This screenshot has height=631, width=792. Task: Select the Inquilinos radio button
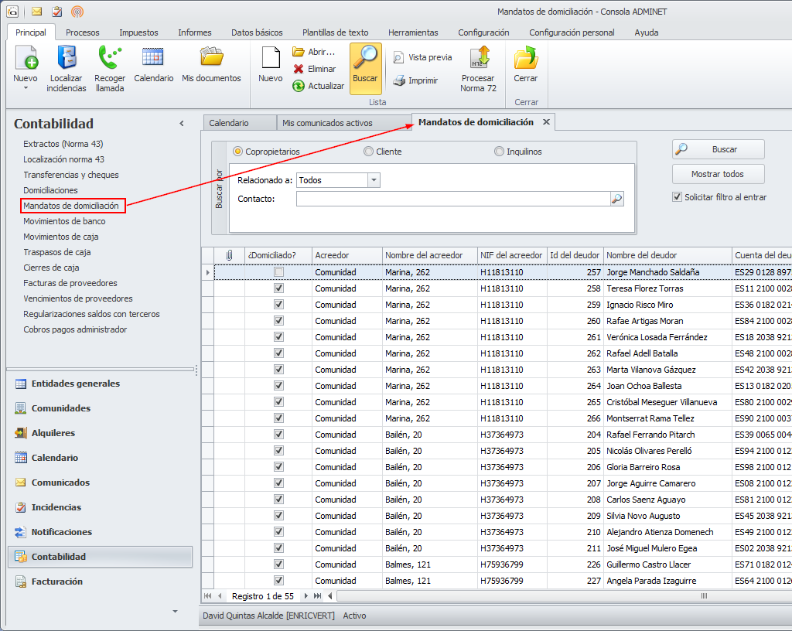click(x=499, y=152)
